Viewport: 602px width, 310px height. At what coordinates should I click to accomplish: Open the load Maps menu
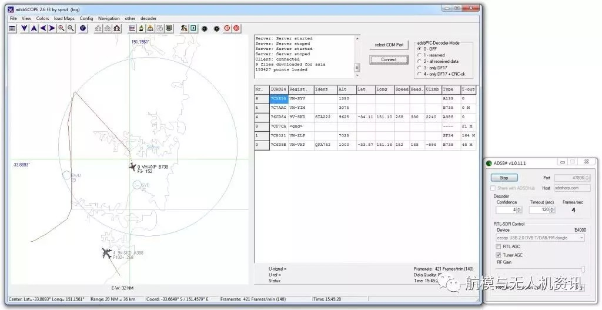coord(64,18)
